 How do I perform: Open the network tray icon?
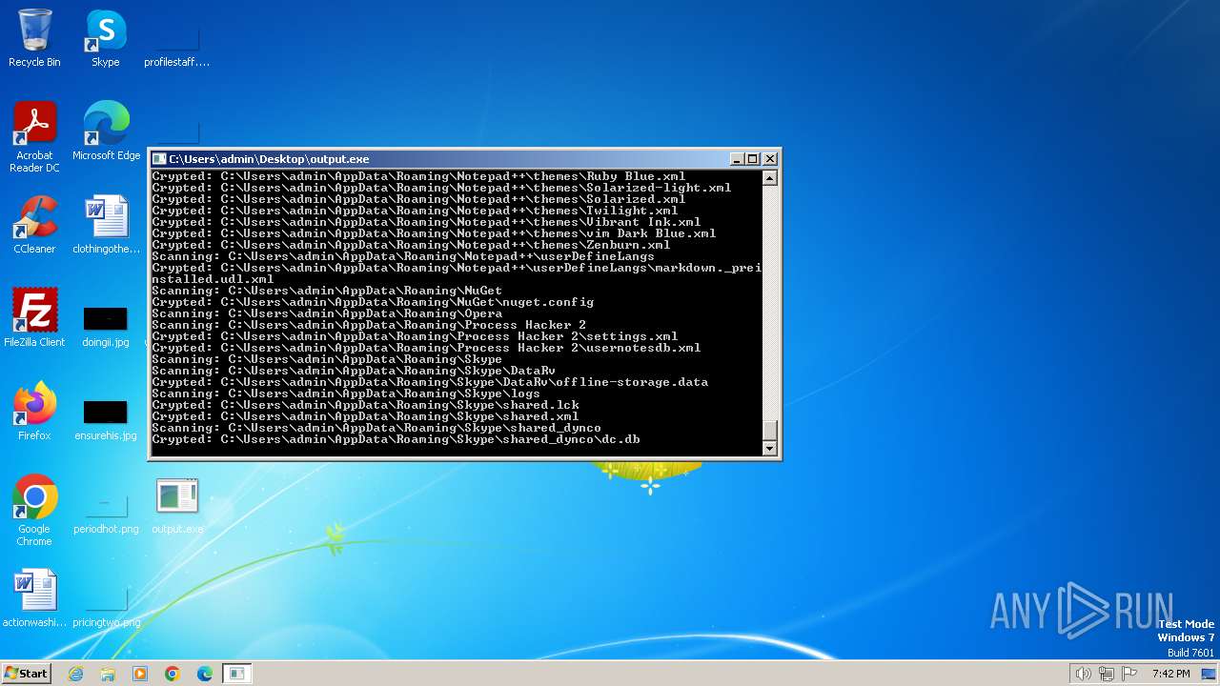pyautogui.click(x=1107, y=674)
